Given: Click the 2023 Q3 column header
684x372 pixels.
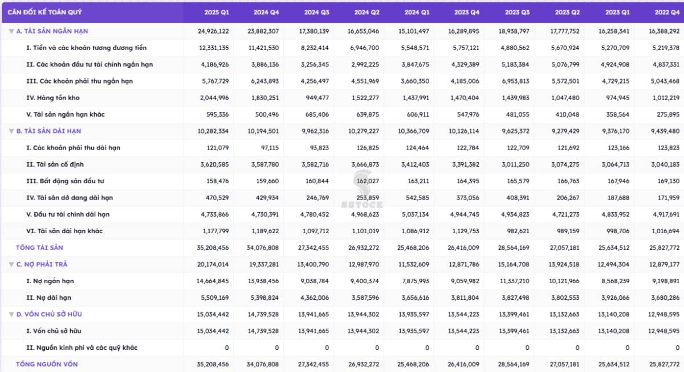Looking at the screenshot, I should point(517,11).
